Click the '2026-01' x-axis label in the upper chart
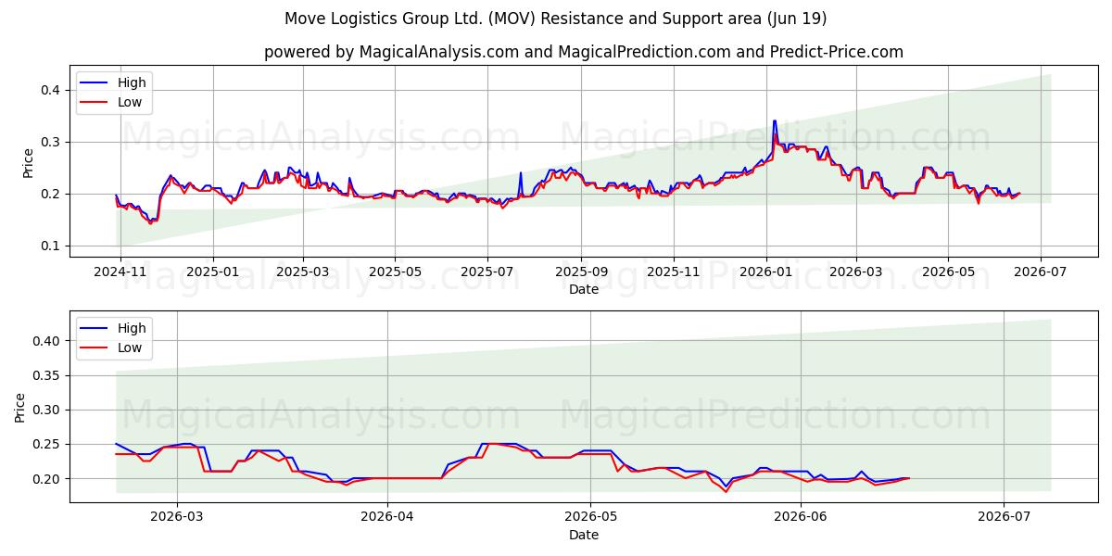The width and height of the screenshot is (1112, 556). pyautogui.click(x=765, y=273)
